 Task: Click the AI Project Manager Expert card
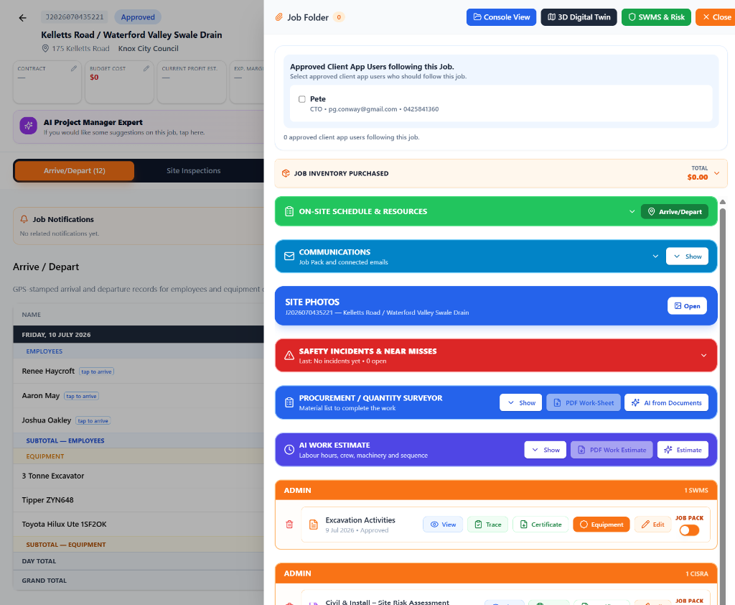click(x=139, y=126)
